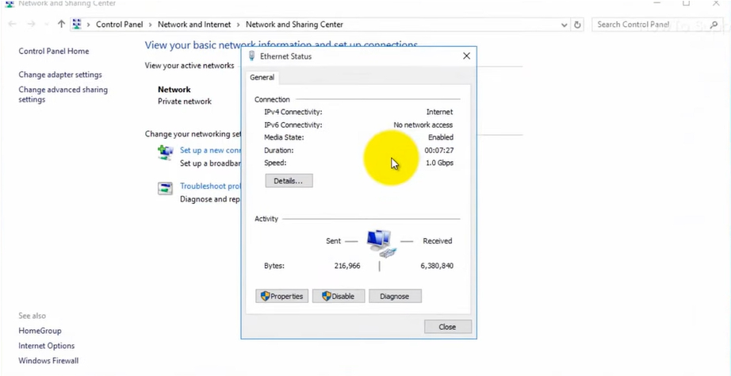This screenshot has height=376, width=731.
Task: Click the network computers activity icon
Action: 381,242
